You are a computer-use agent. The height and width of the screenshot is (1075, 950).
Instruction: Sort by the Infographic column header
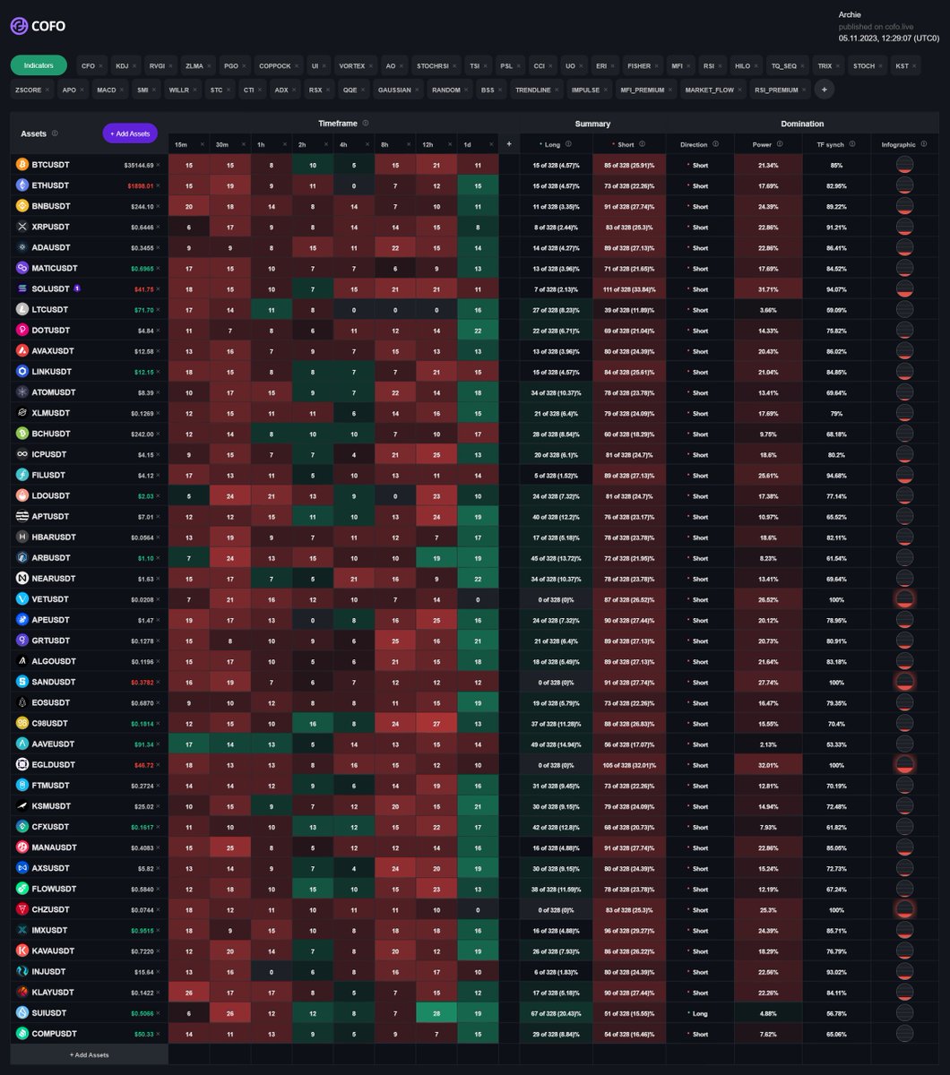pos(899,144)
